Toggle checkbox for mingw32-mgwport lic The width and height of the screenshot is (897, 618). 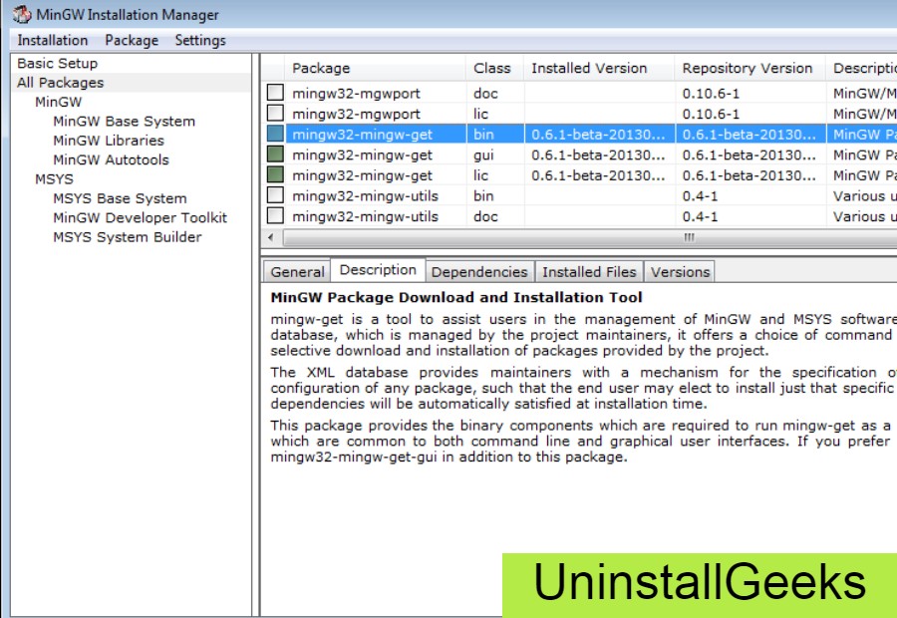[x=275, y=113]
